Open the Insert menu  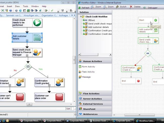9,6
